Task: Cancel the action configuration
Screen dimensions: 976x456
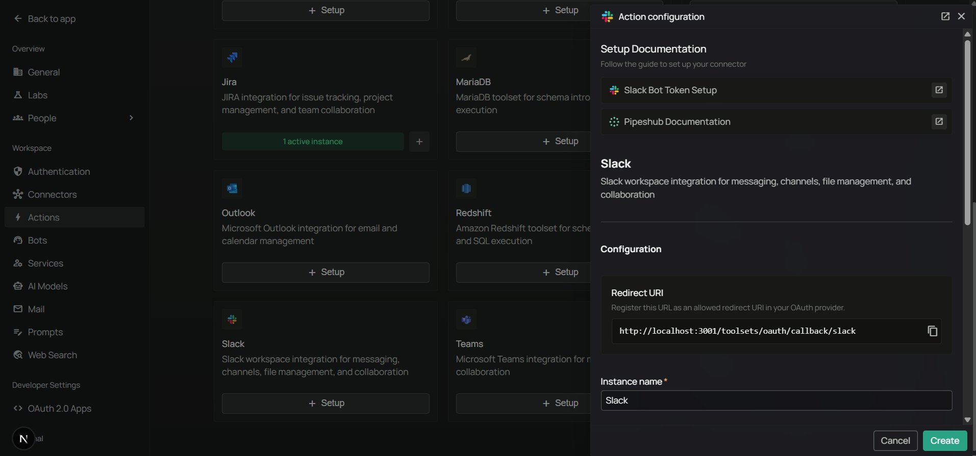Action: [x=895, y=441]
